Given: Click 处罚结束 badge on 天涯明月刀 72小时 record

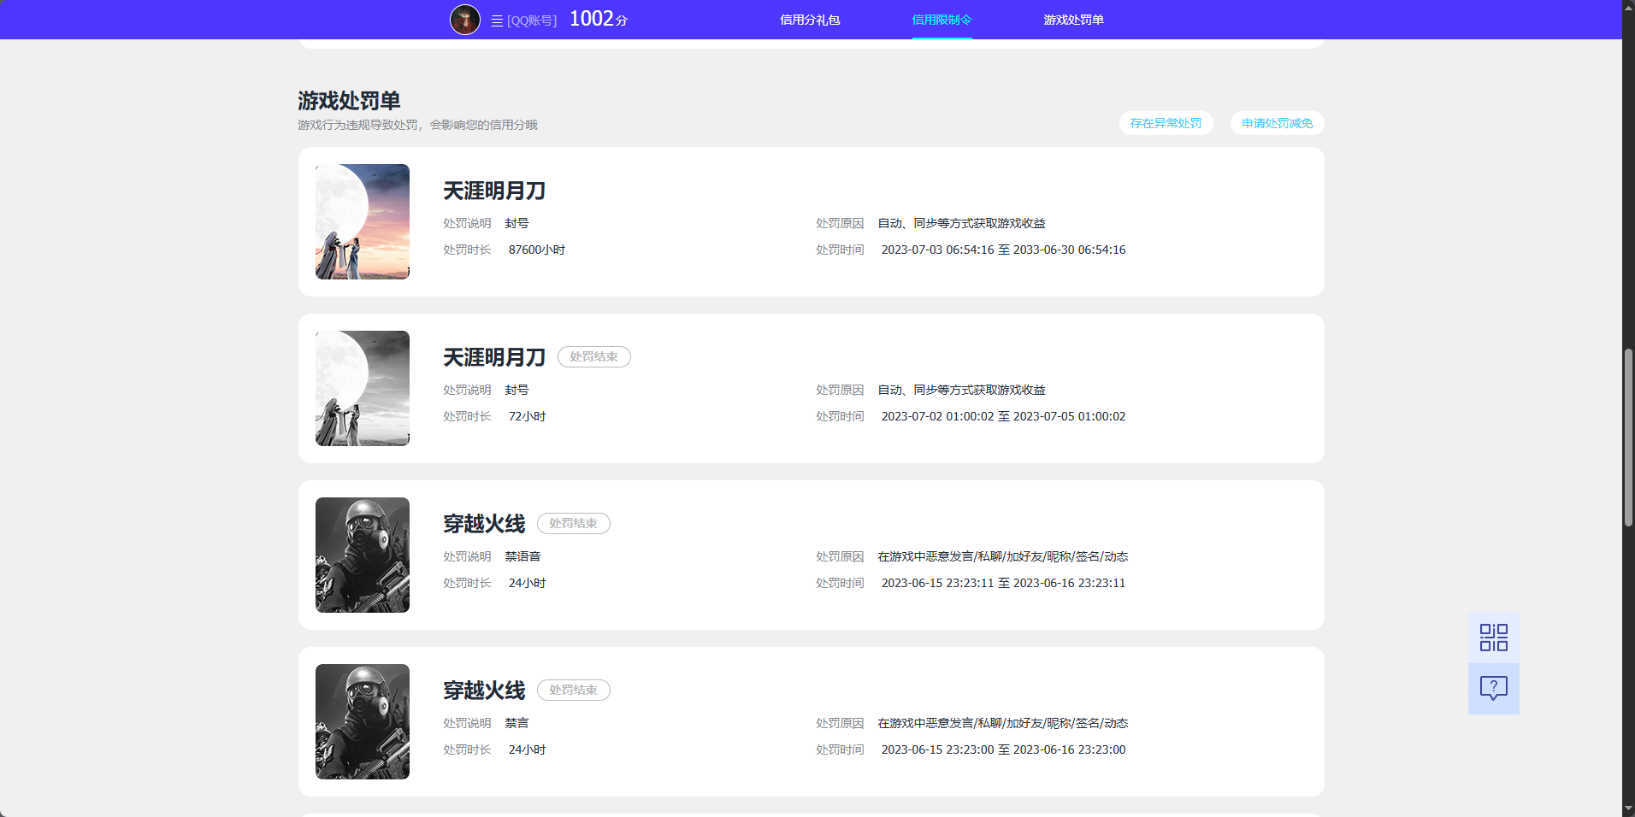Looking at the screenshot, I should (x=594, y=356).
